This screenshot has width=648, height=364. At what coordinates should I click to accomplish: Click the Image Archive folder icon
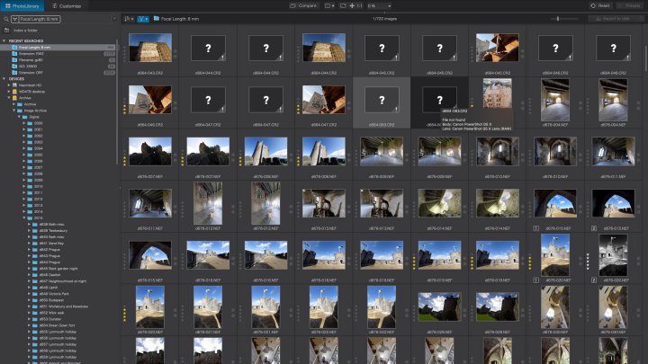(x=20, y=111)
